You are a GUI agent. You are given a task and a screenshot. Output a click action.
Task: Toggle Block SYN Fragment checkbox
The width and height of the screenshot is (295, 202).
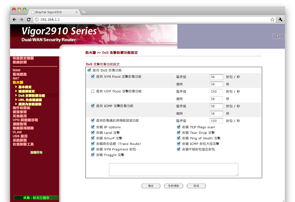(93, 149)
